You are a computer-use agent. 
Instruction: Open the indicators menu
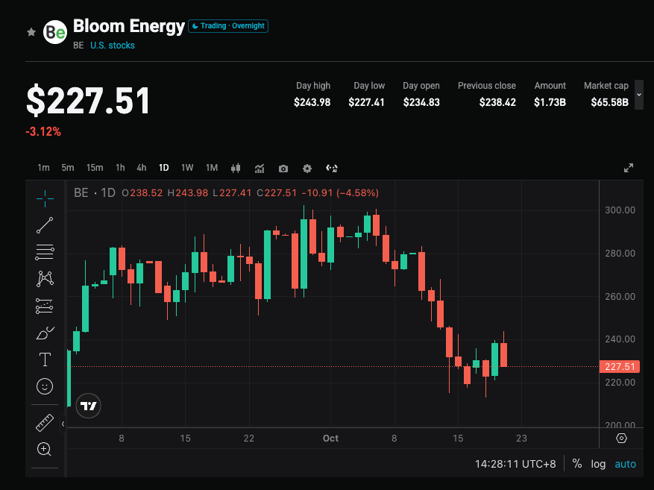(260, 168)
